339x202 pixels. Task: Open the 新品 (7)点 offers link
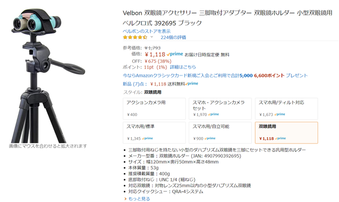[x=135, y=84]
